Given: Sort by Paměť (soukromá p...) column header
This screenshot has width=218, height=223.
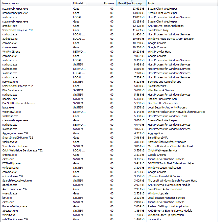Looking at the screenshot, I should point(131,3).
